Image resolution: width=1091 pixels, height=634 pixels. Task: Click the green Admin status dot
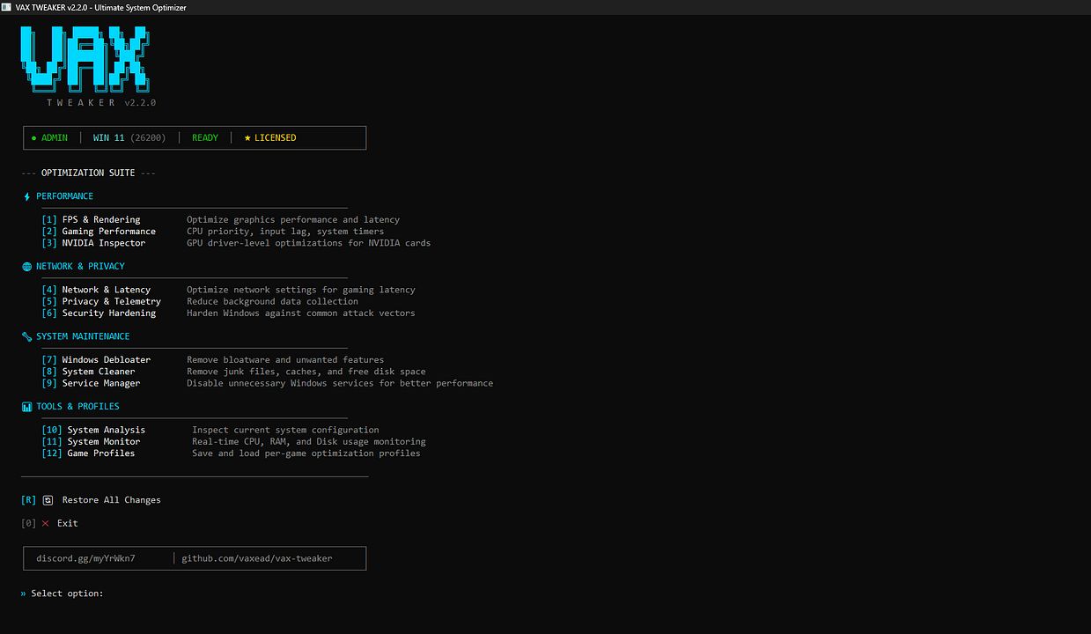point(33,138)
